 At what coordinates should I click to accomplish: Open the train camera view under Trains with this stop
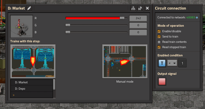33,61
